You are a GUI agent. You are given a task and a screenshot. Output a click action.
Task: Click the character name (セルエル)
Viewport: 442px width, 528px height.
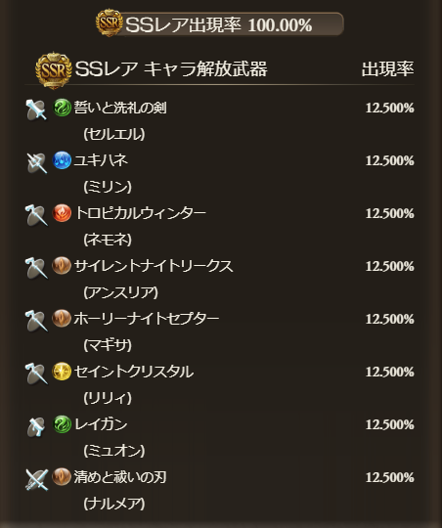[x=114, y=134]
